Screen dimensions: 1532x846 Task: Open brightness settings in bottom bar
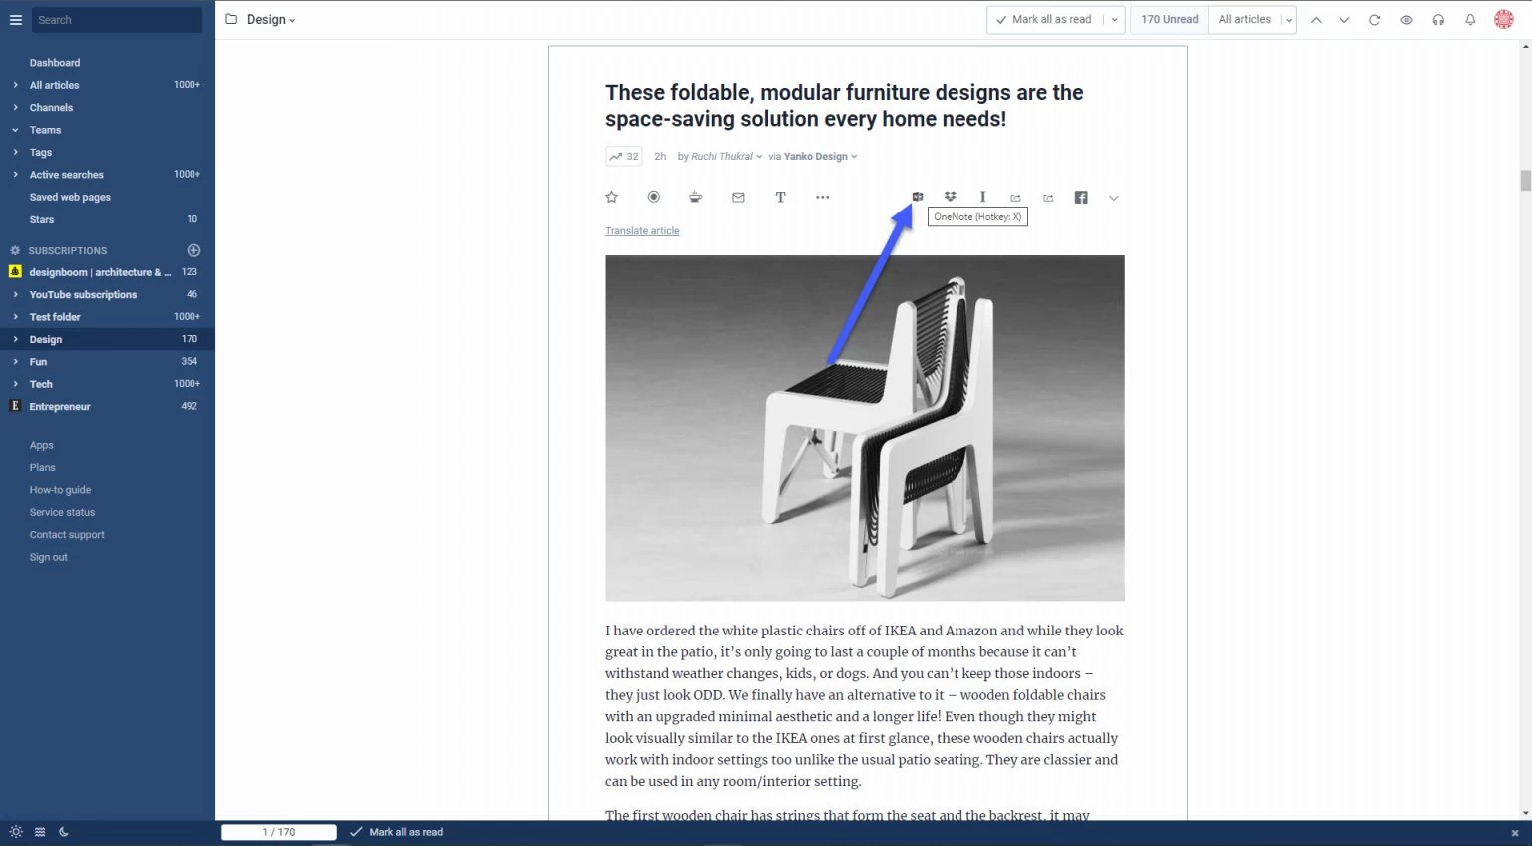15,832
